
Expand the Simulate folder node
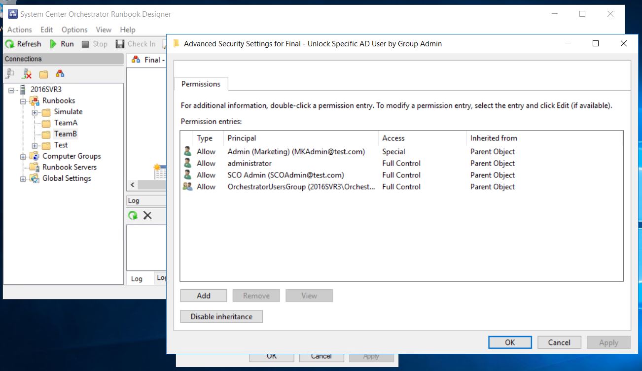[35, 112]
